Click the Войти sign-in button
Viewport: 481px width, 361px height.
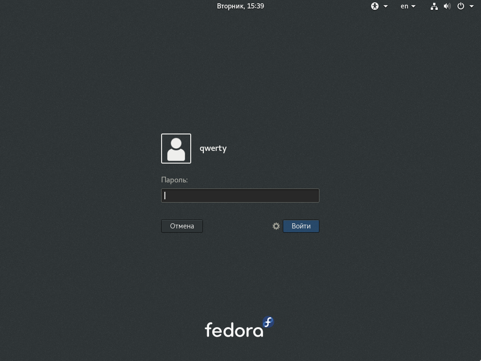(x=301, y=226)
